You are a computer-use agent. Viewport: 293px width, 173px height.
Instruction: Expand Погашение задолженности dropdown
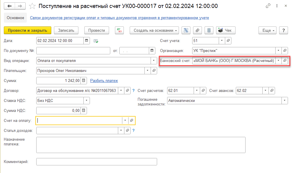pyautogui.click(x=284, y=100)
